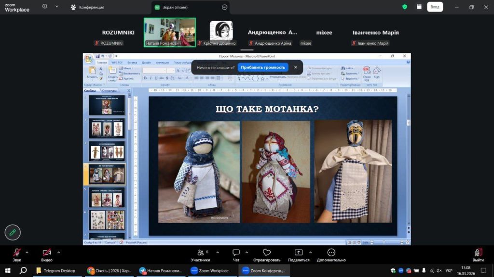Expand the video options arrow beside Видео
The width and height of the screenshot is (494, 277).
point(58,252)
